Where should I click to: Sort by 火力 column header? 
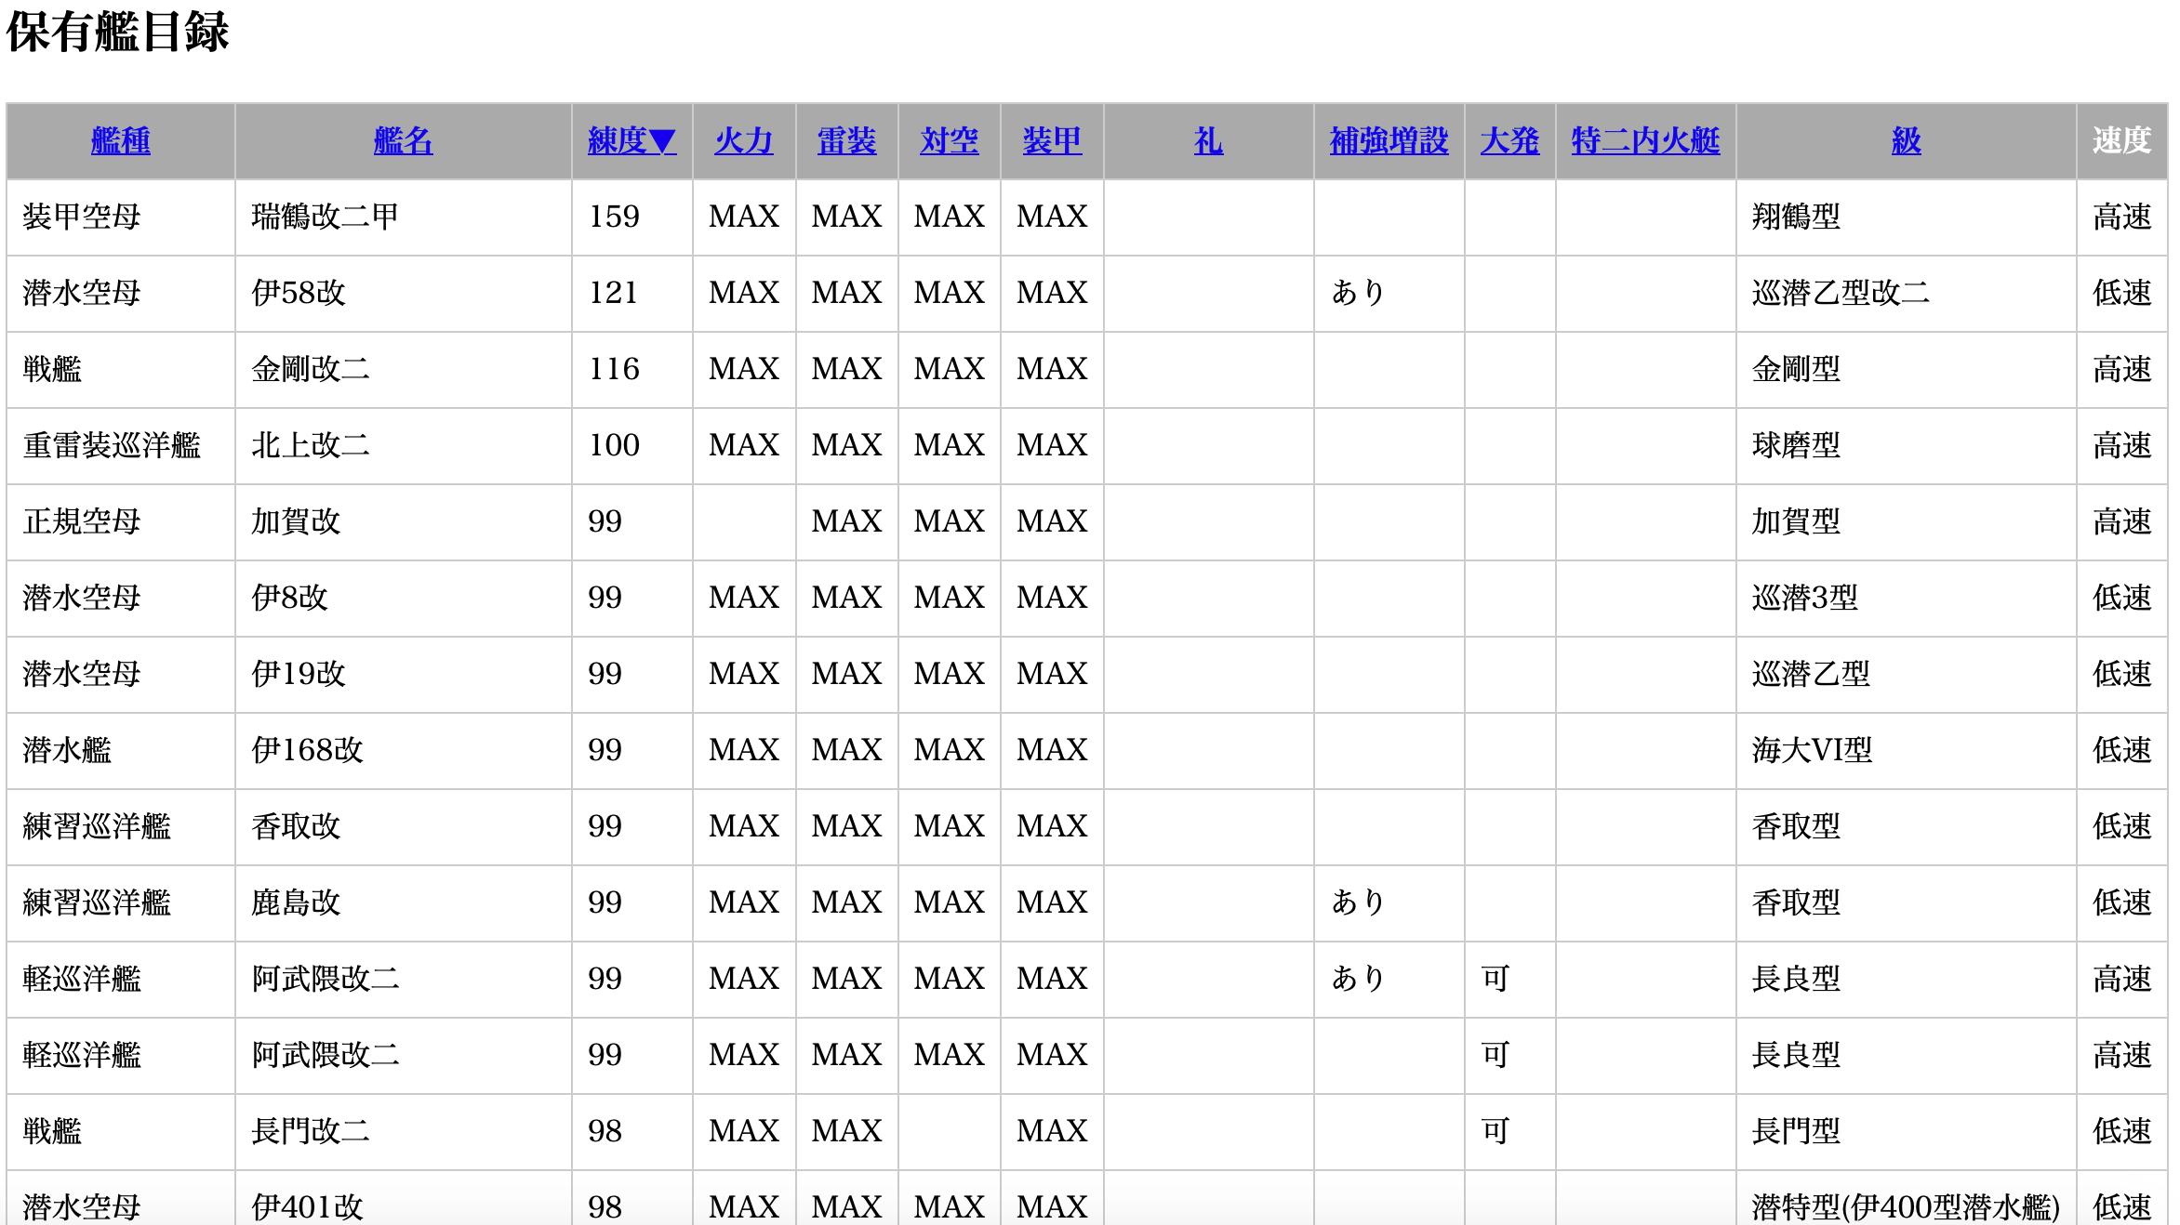point(743,141)
